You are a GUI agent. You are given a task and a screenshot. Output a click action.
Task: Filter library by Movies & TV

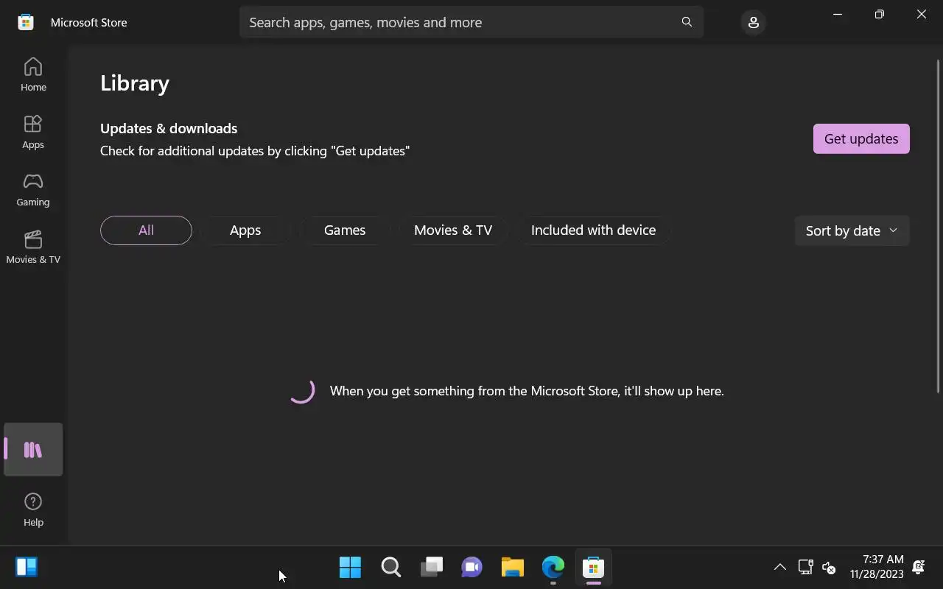click(x=453, y=230)
